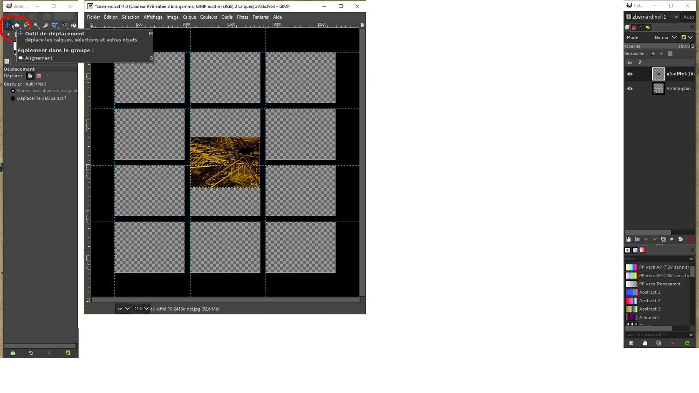This screenshot has height=393, width=699.
Task: Toggle lock alpha channel
Action: pyautogui.click(x=670, y=54)
